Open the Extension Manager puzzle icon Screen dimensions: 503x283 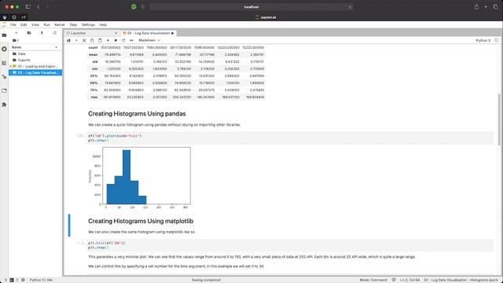4,105
